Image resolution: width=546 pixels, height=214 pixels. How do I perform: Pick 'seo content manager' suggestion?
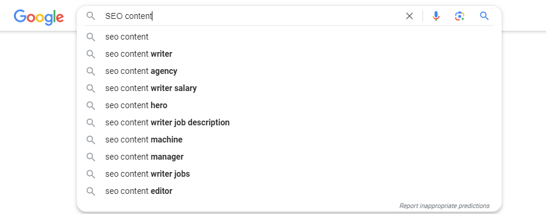click(x=289, y=157)
